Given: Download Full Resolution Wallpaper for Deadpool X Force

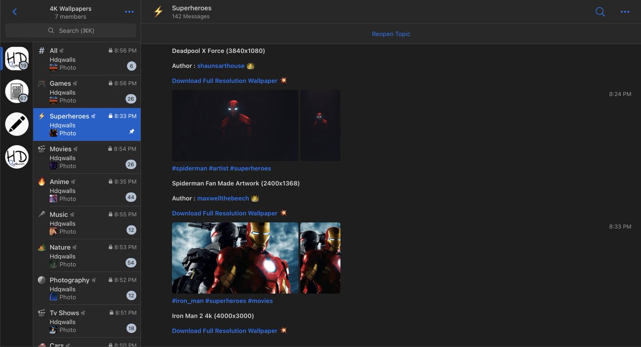Looking at the screenshot, I should pos(225,81).
